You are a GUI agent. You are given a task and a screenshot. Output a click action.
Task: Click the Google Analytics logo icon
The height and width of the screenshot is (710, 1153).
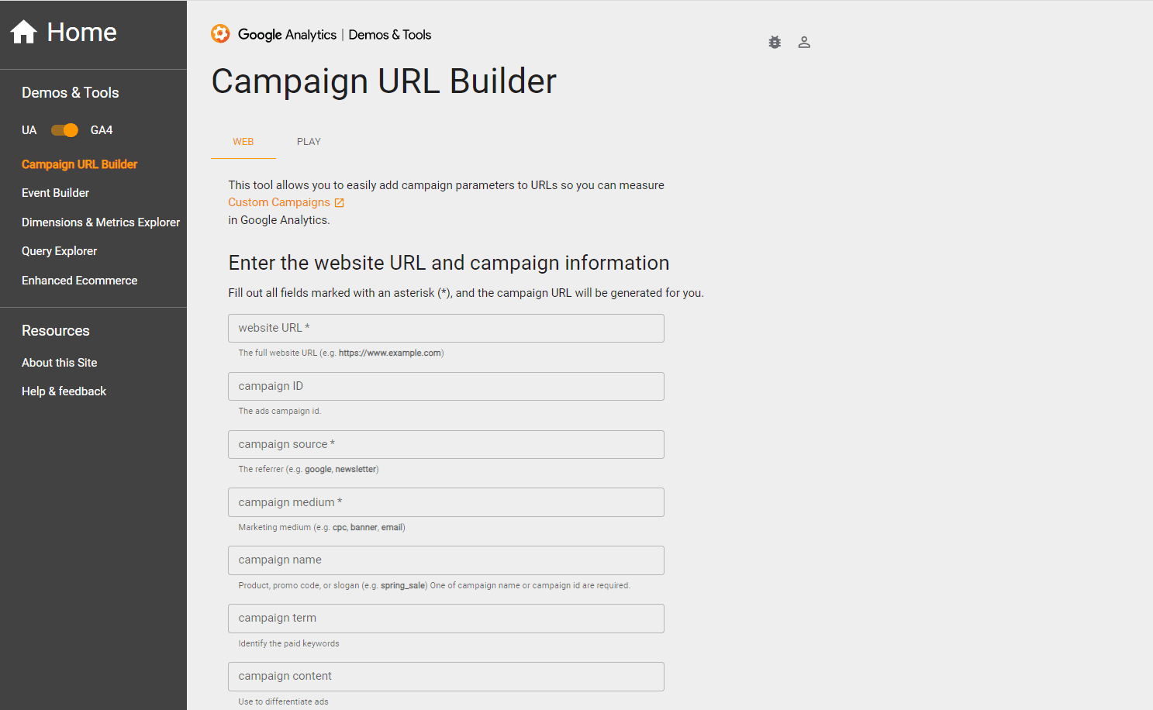[220, 33]
